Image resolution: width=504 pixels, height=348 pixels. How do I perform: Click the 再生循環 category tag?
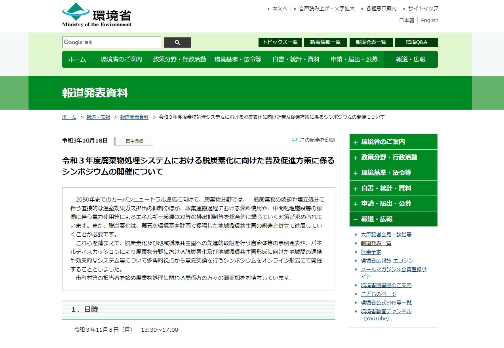[x=134, y=141]
